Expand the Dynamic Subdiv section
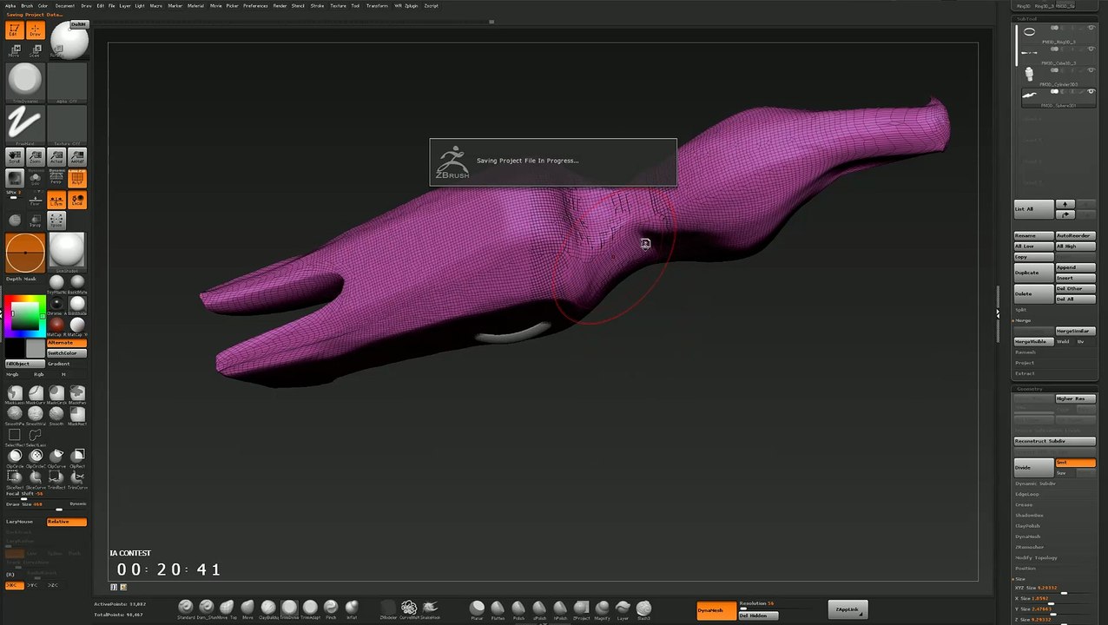 pos(1036,484)
